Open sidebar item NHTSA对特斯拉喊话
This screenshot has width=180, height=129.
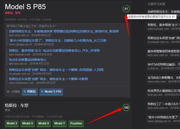pos(164,64)
